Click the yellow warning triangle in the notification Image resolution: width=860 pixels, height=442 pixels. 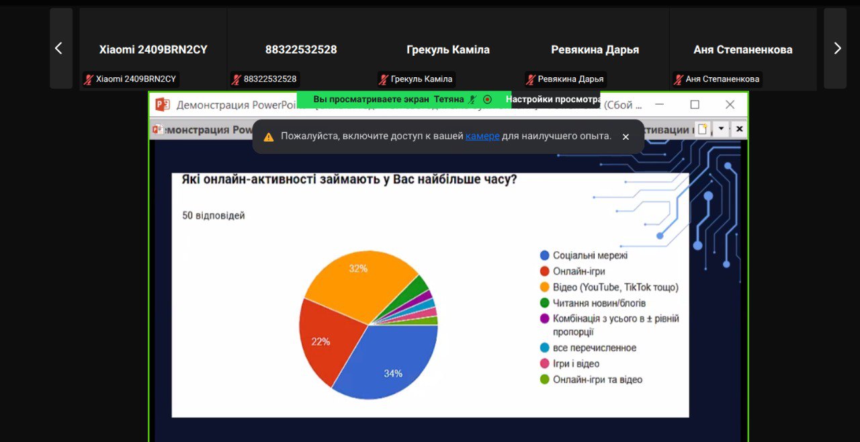(x=269, y=136)
